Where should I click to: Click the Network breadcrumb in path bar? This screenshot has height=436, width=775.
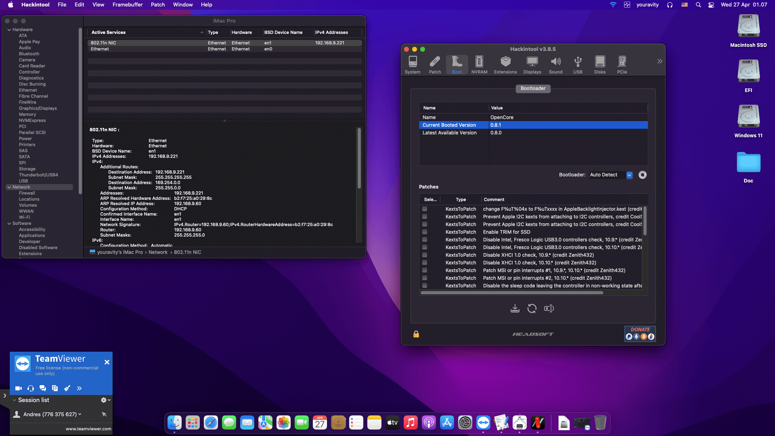tap(158, 252)
